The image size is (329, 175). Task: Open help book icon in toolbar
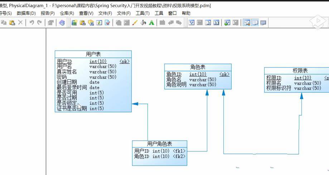click(62, 22)
